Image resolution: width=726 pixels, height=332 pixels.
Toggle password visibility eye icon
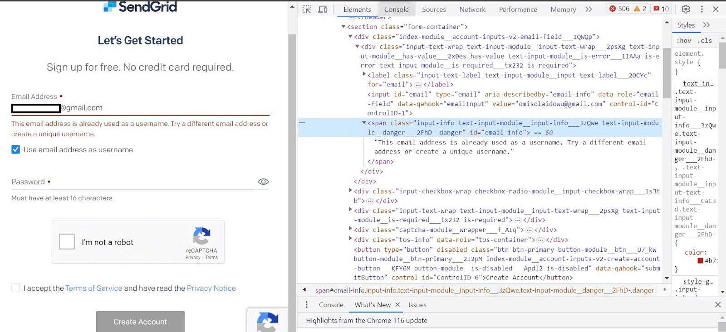point(263,182)
